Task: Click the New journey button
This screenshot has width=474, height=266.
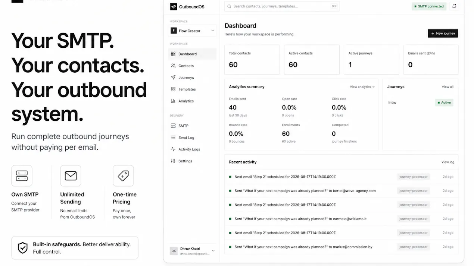Action: [x=443, y=34]
